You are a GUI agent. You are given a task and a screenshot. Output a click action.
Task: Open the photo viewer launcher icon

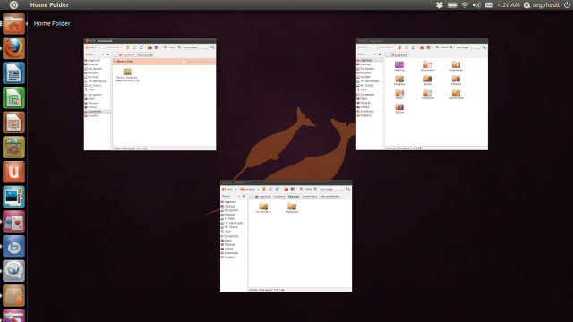click(14, 197)
